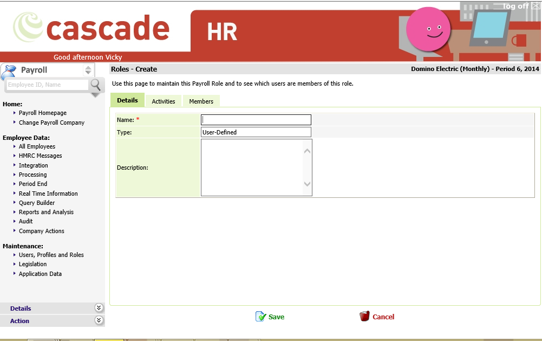The height and width of the screenshot is (341, 542).
Task: Click the log off link
Action: click(x=515, y=6)
